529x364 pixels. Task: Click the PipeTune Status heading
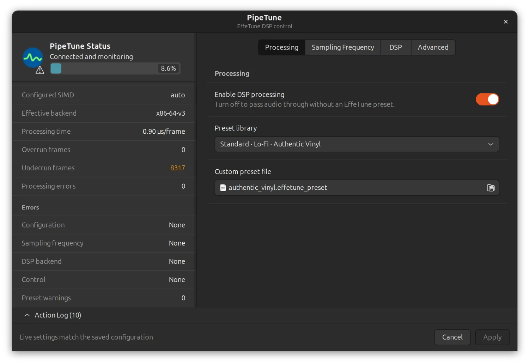(80, 46)
